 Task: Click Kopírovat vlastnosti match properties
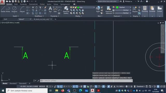(x=109, y=10)
